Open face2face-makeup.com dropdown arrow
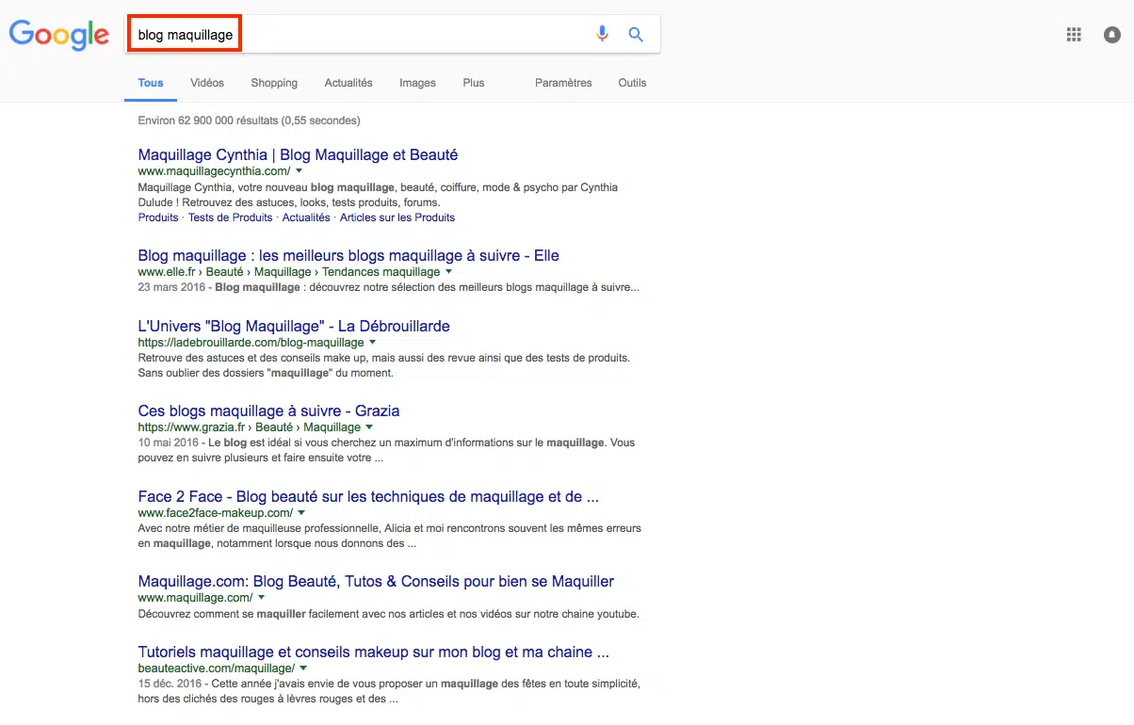Screen dimensions: 1134x725 point(301,513)
